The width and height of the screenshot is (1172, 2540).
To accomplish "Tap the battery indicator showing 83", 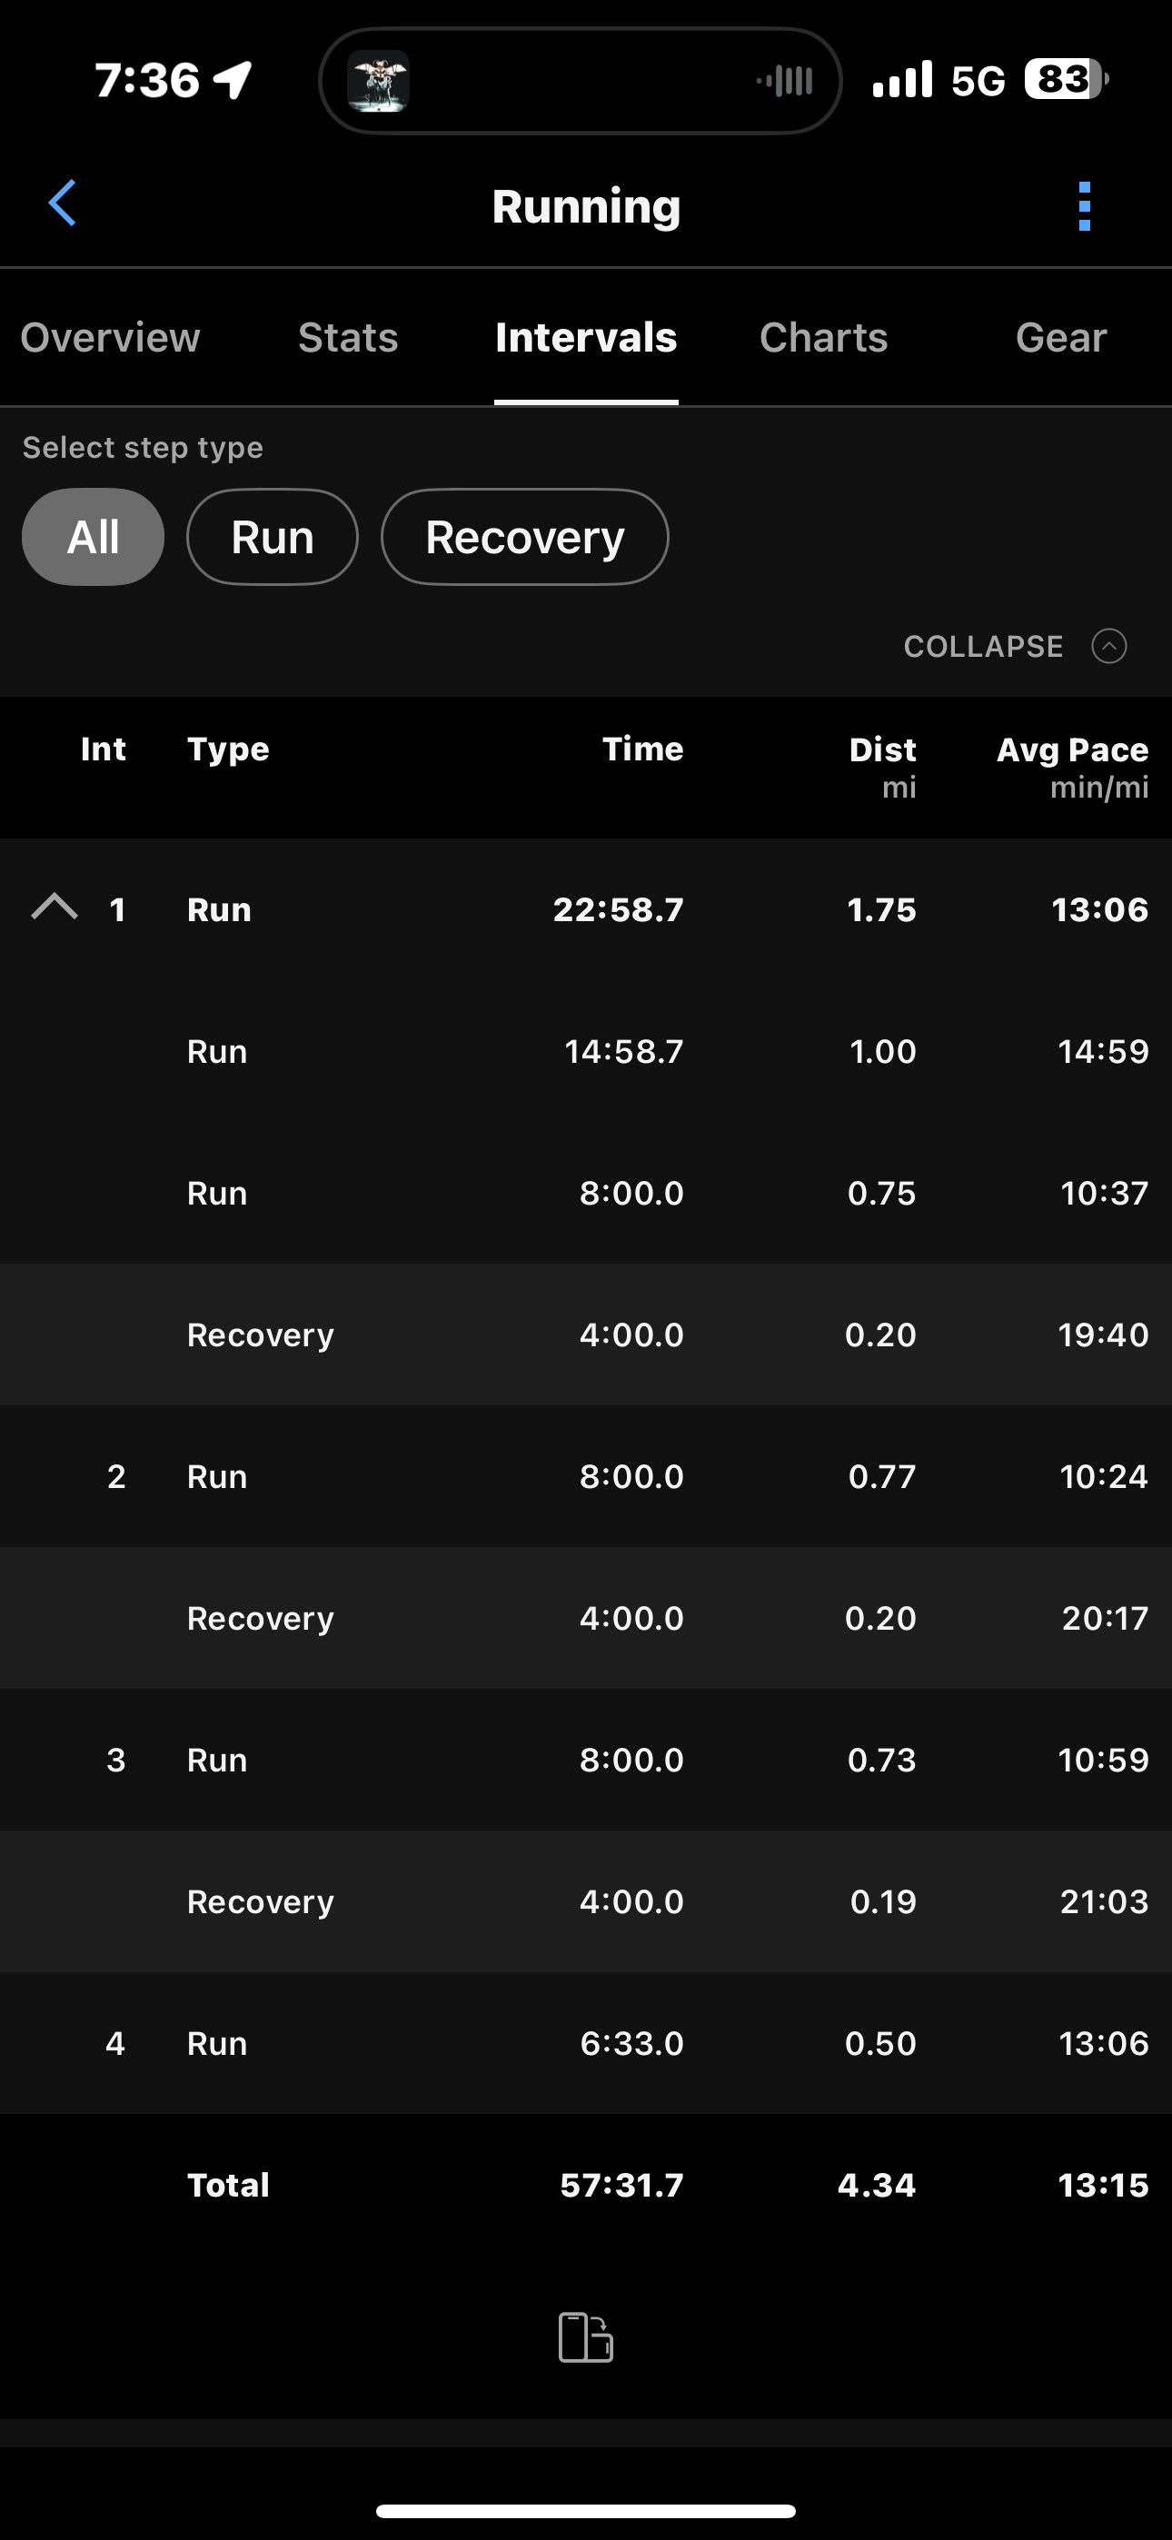I will [1066, 80].
